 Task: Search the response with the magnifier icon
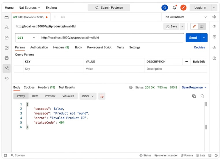[202, 96]
